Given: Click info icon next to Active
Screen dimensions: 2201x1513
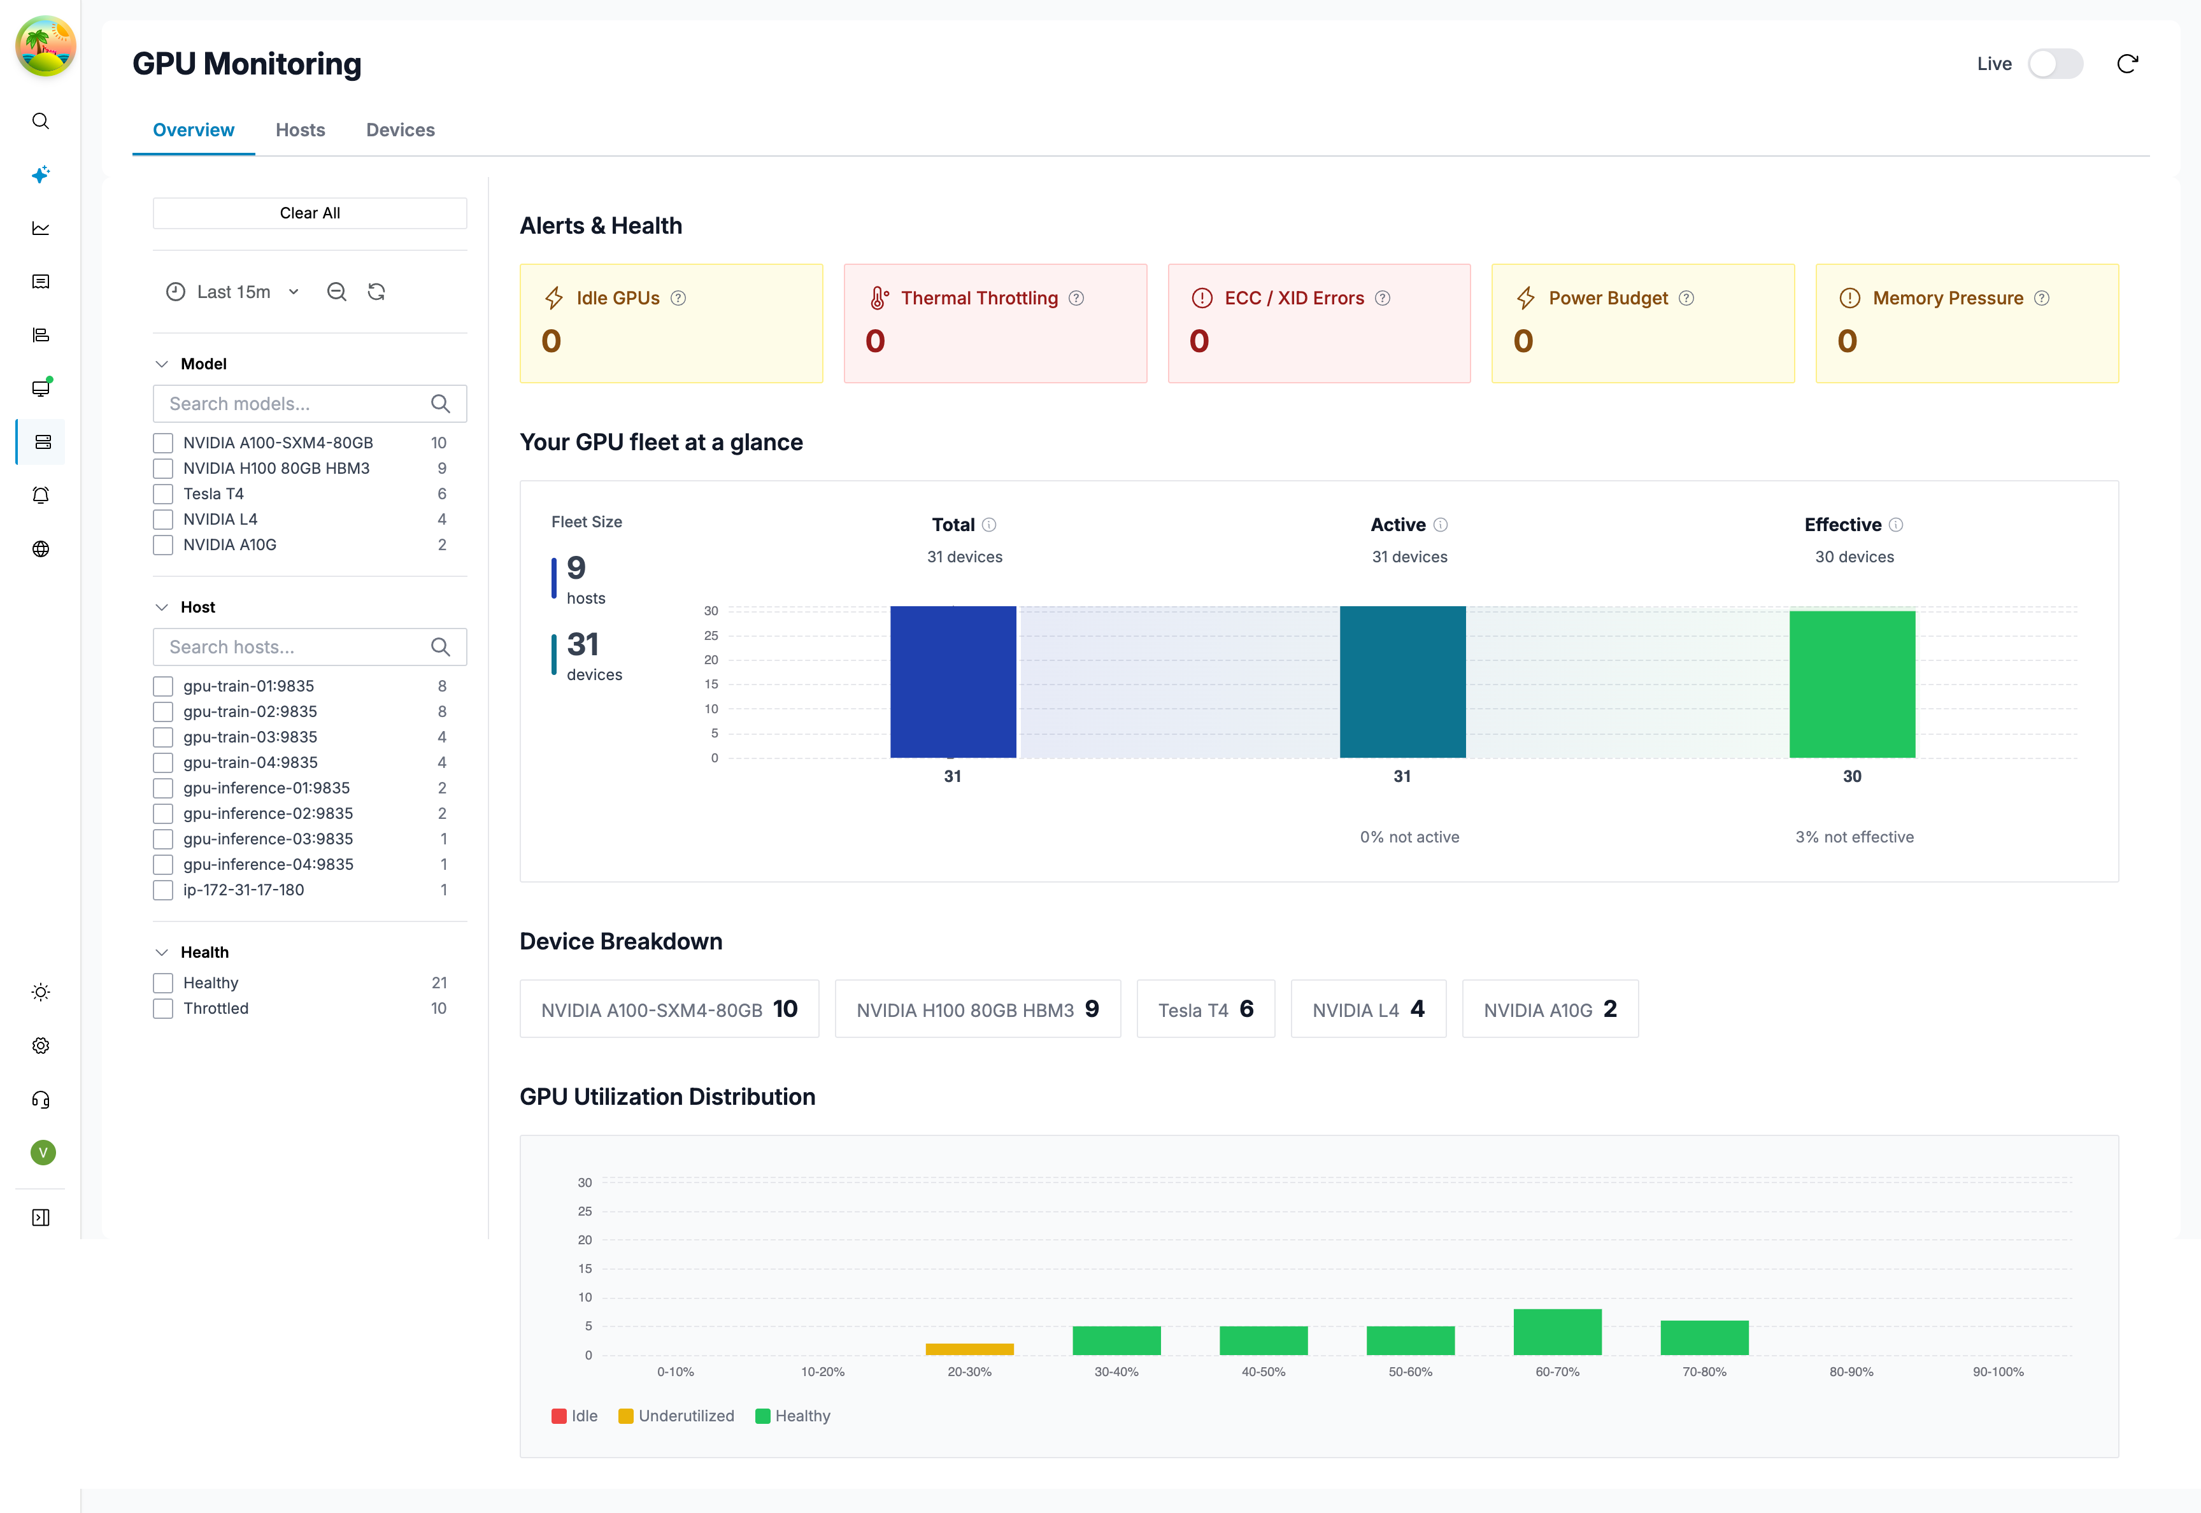Looking at the screenshot, I should tap(1440, 524).
